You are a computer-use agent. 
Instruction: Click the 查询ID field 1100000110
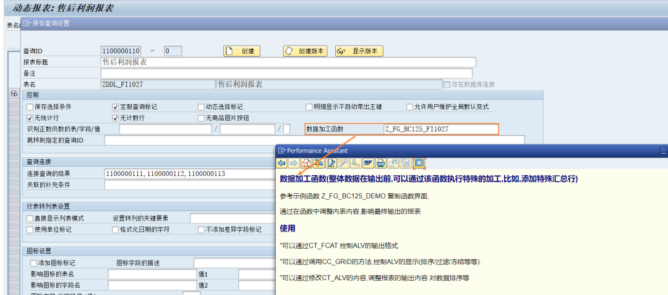[x=121, y=51]
